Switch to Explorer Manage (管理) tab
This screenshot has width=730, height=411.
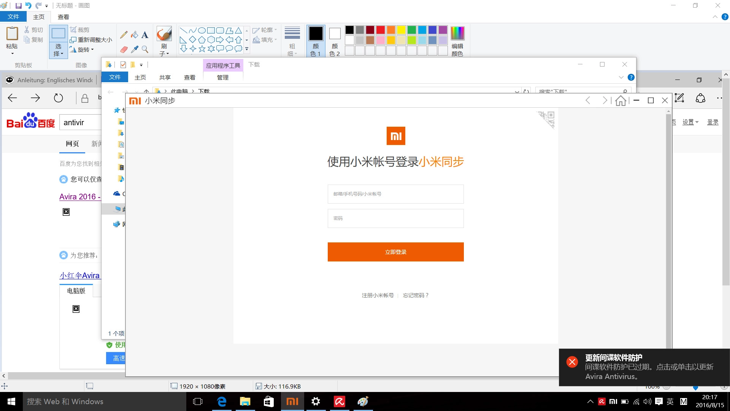pyautogui.click(x=223, y=77)
